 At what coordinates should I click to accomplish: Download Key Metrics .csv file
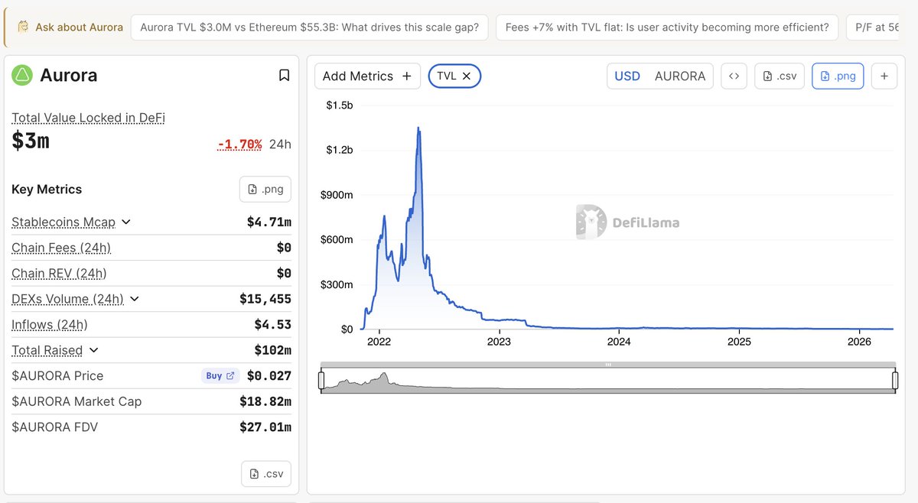(x=265, y=473)
